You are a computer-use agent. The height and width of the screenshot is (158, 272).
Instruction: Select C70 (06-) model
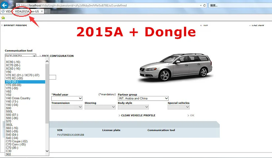click(25, 147)
